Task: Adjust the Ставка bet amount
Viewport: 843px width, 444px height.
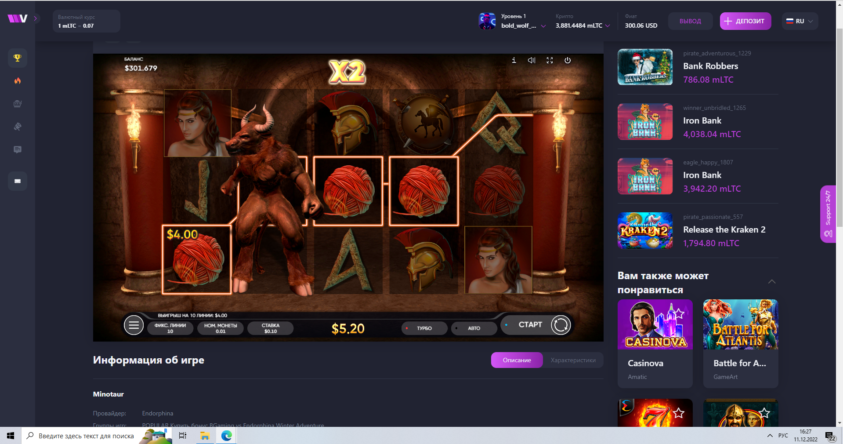Action: [x=271, y=328]
